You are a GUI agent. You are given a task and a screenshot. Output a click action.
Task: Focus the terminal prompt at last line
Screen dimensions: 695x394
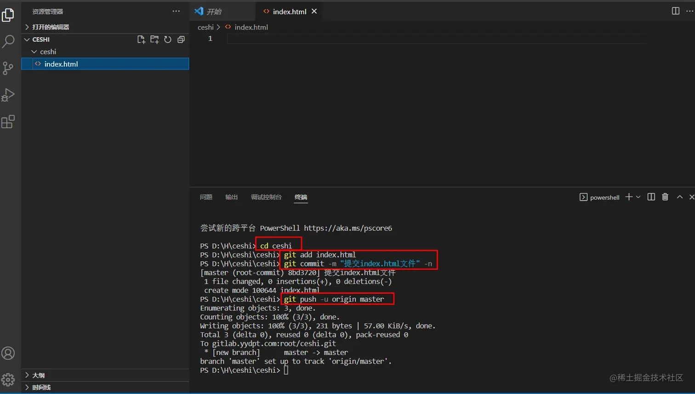286,370
